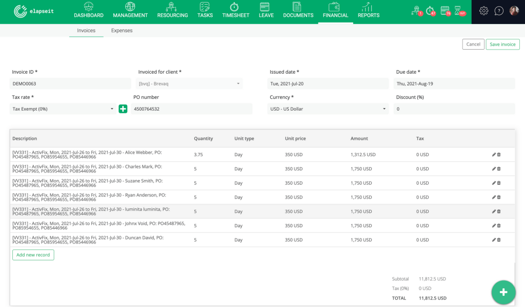Select the 3.75 quantity cell
This screenshot has height=307, width=525.
click(x=198, y=155)
